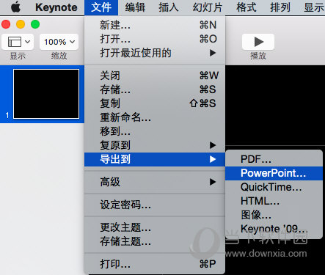The height and width of the screenshot is (275, 325).
Task: Export to Keynote '09… from submenu
Action: [x=274, y=229]
